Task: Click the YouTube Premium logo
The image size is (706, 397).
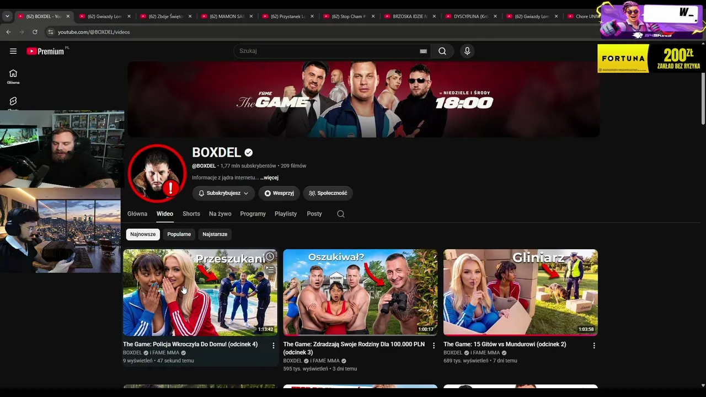Action: tap(45, 51)
